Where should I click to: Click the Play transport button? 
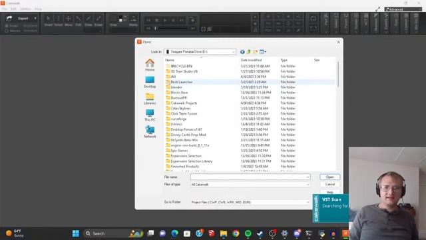pyautogui.click(x=165, y=20)
